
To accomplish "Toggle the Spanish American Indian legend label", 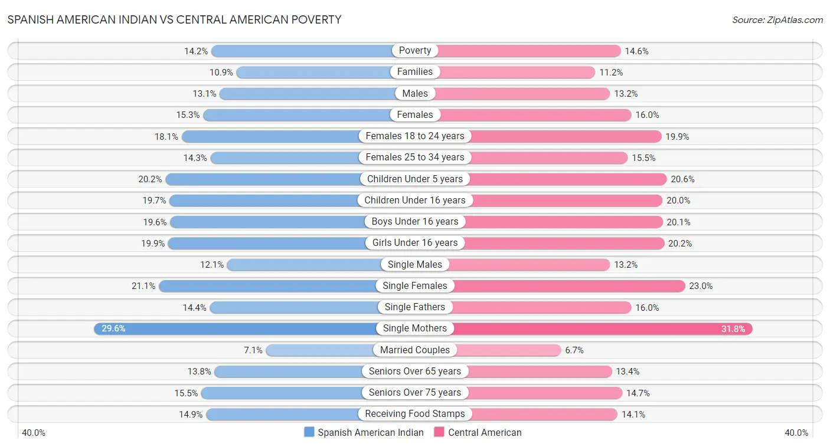I will [371, 432].
